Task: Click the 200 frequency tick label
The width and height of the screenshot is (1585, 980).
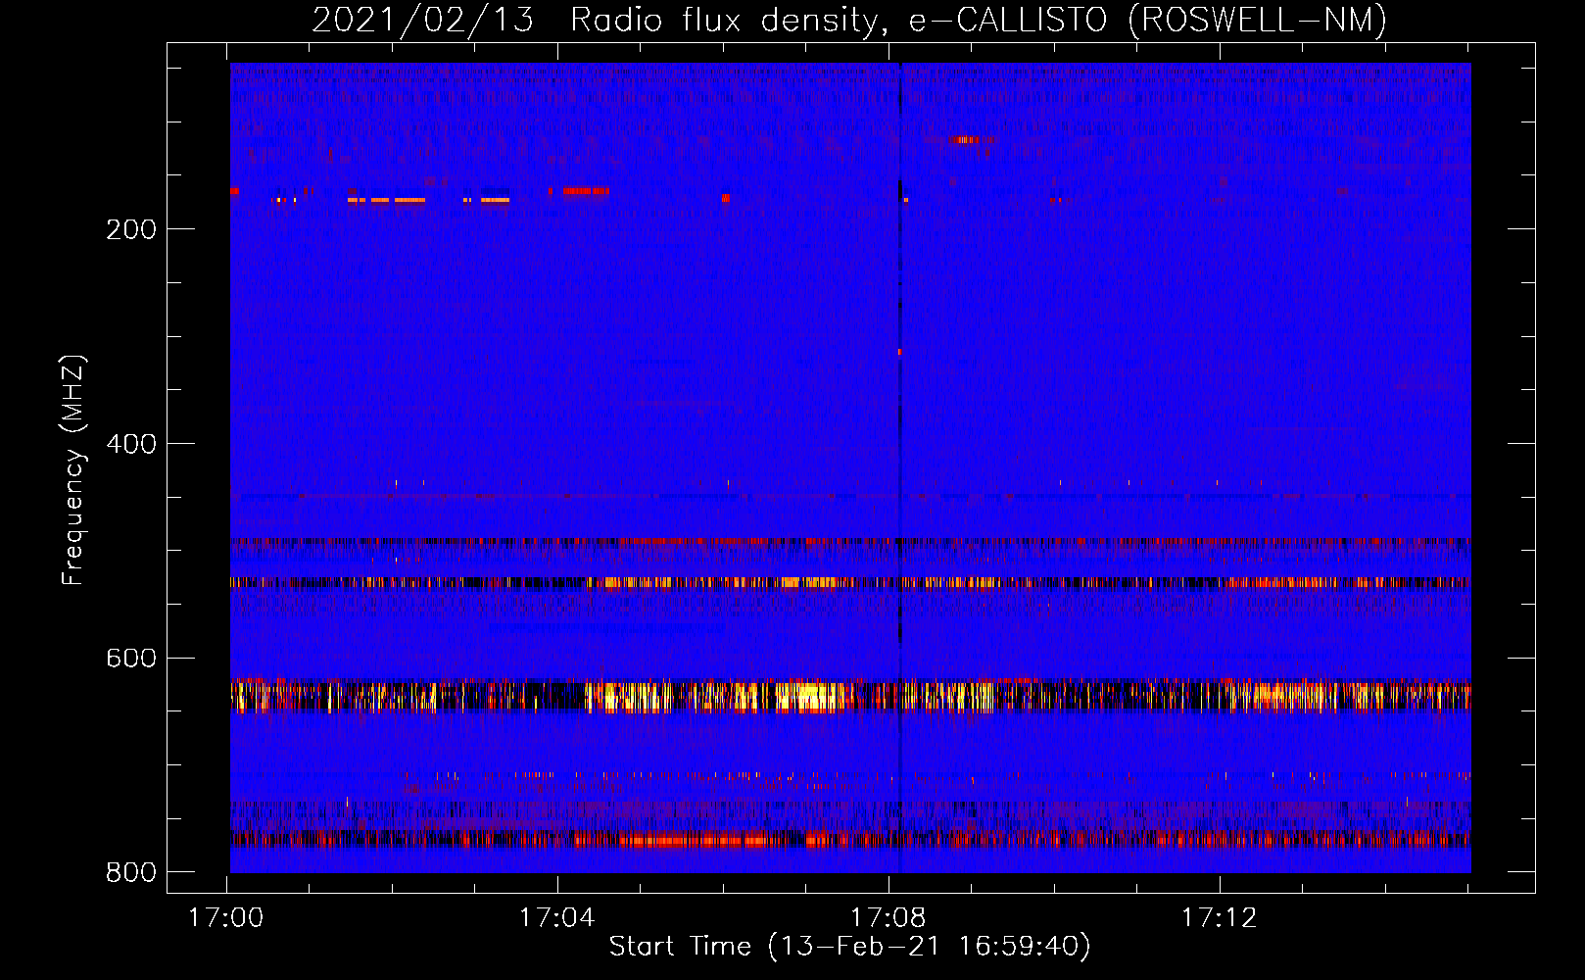Action: pyautogui.click(x=131, y=229)
